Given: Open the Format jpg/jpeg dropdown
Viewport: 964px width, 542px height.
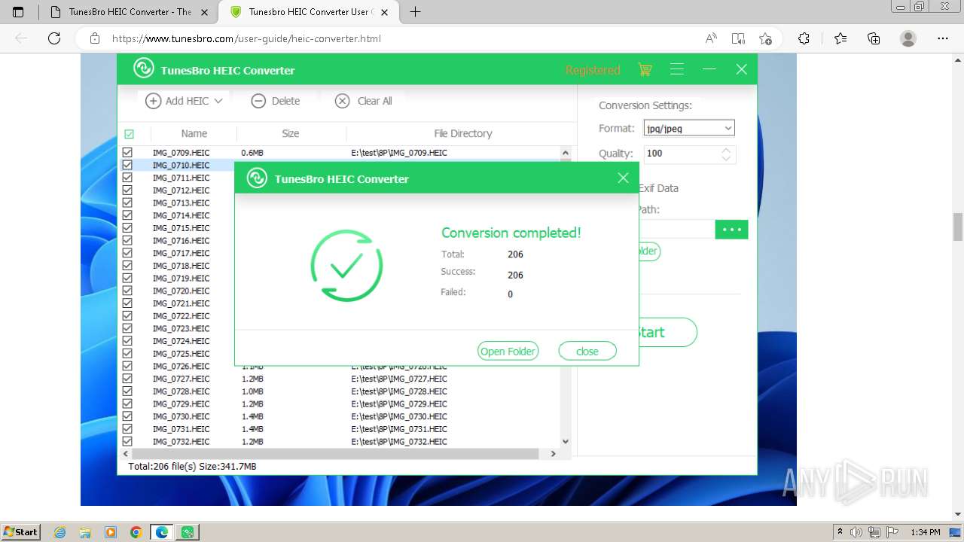Looking at the screenshot, I should (x=689, y=128).
